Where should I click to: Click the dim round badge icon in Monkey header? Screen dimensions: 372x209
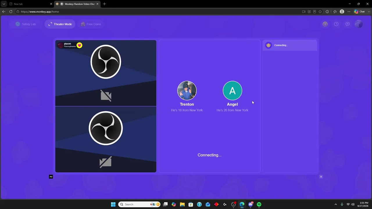click(x=325, y=24)
